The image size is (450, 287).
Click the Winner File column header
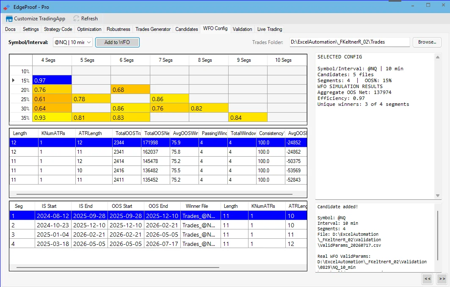[x=200, y=206]
